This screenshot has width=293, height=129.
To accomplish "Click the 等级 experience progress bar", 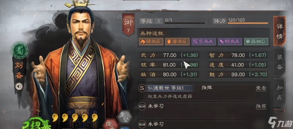I will pos(185,23).
